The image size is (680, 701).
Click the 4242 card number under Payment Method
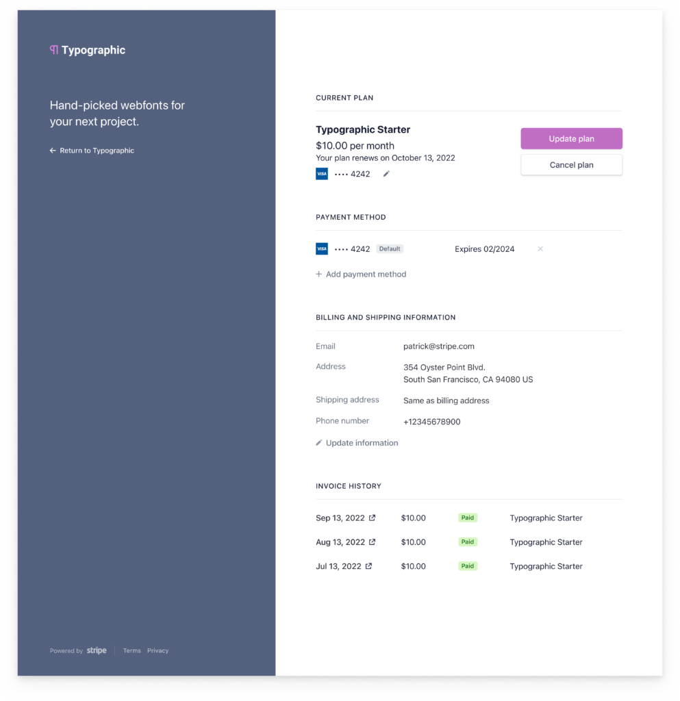352,249
